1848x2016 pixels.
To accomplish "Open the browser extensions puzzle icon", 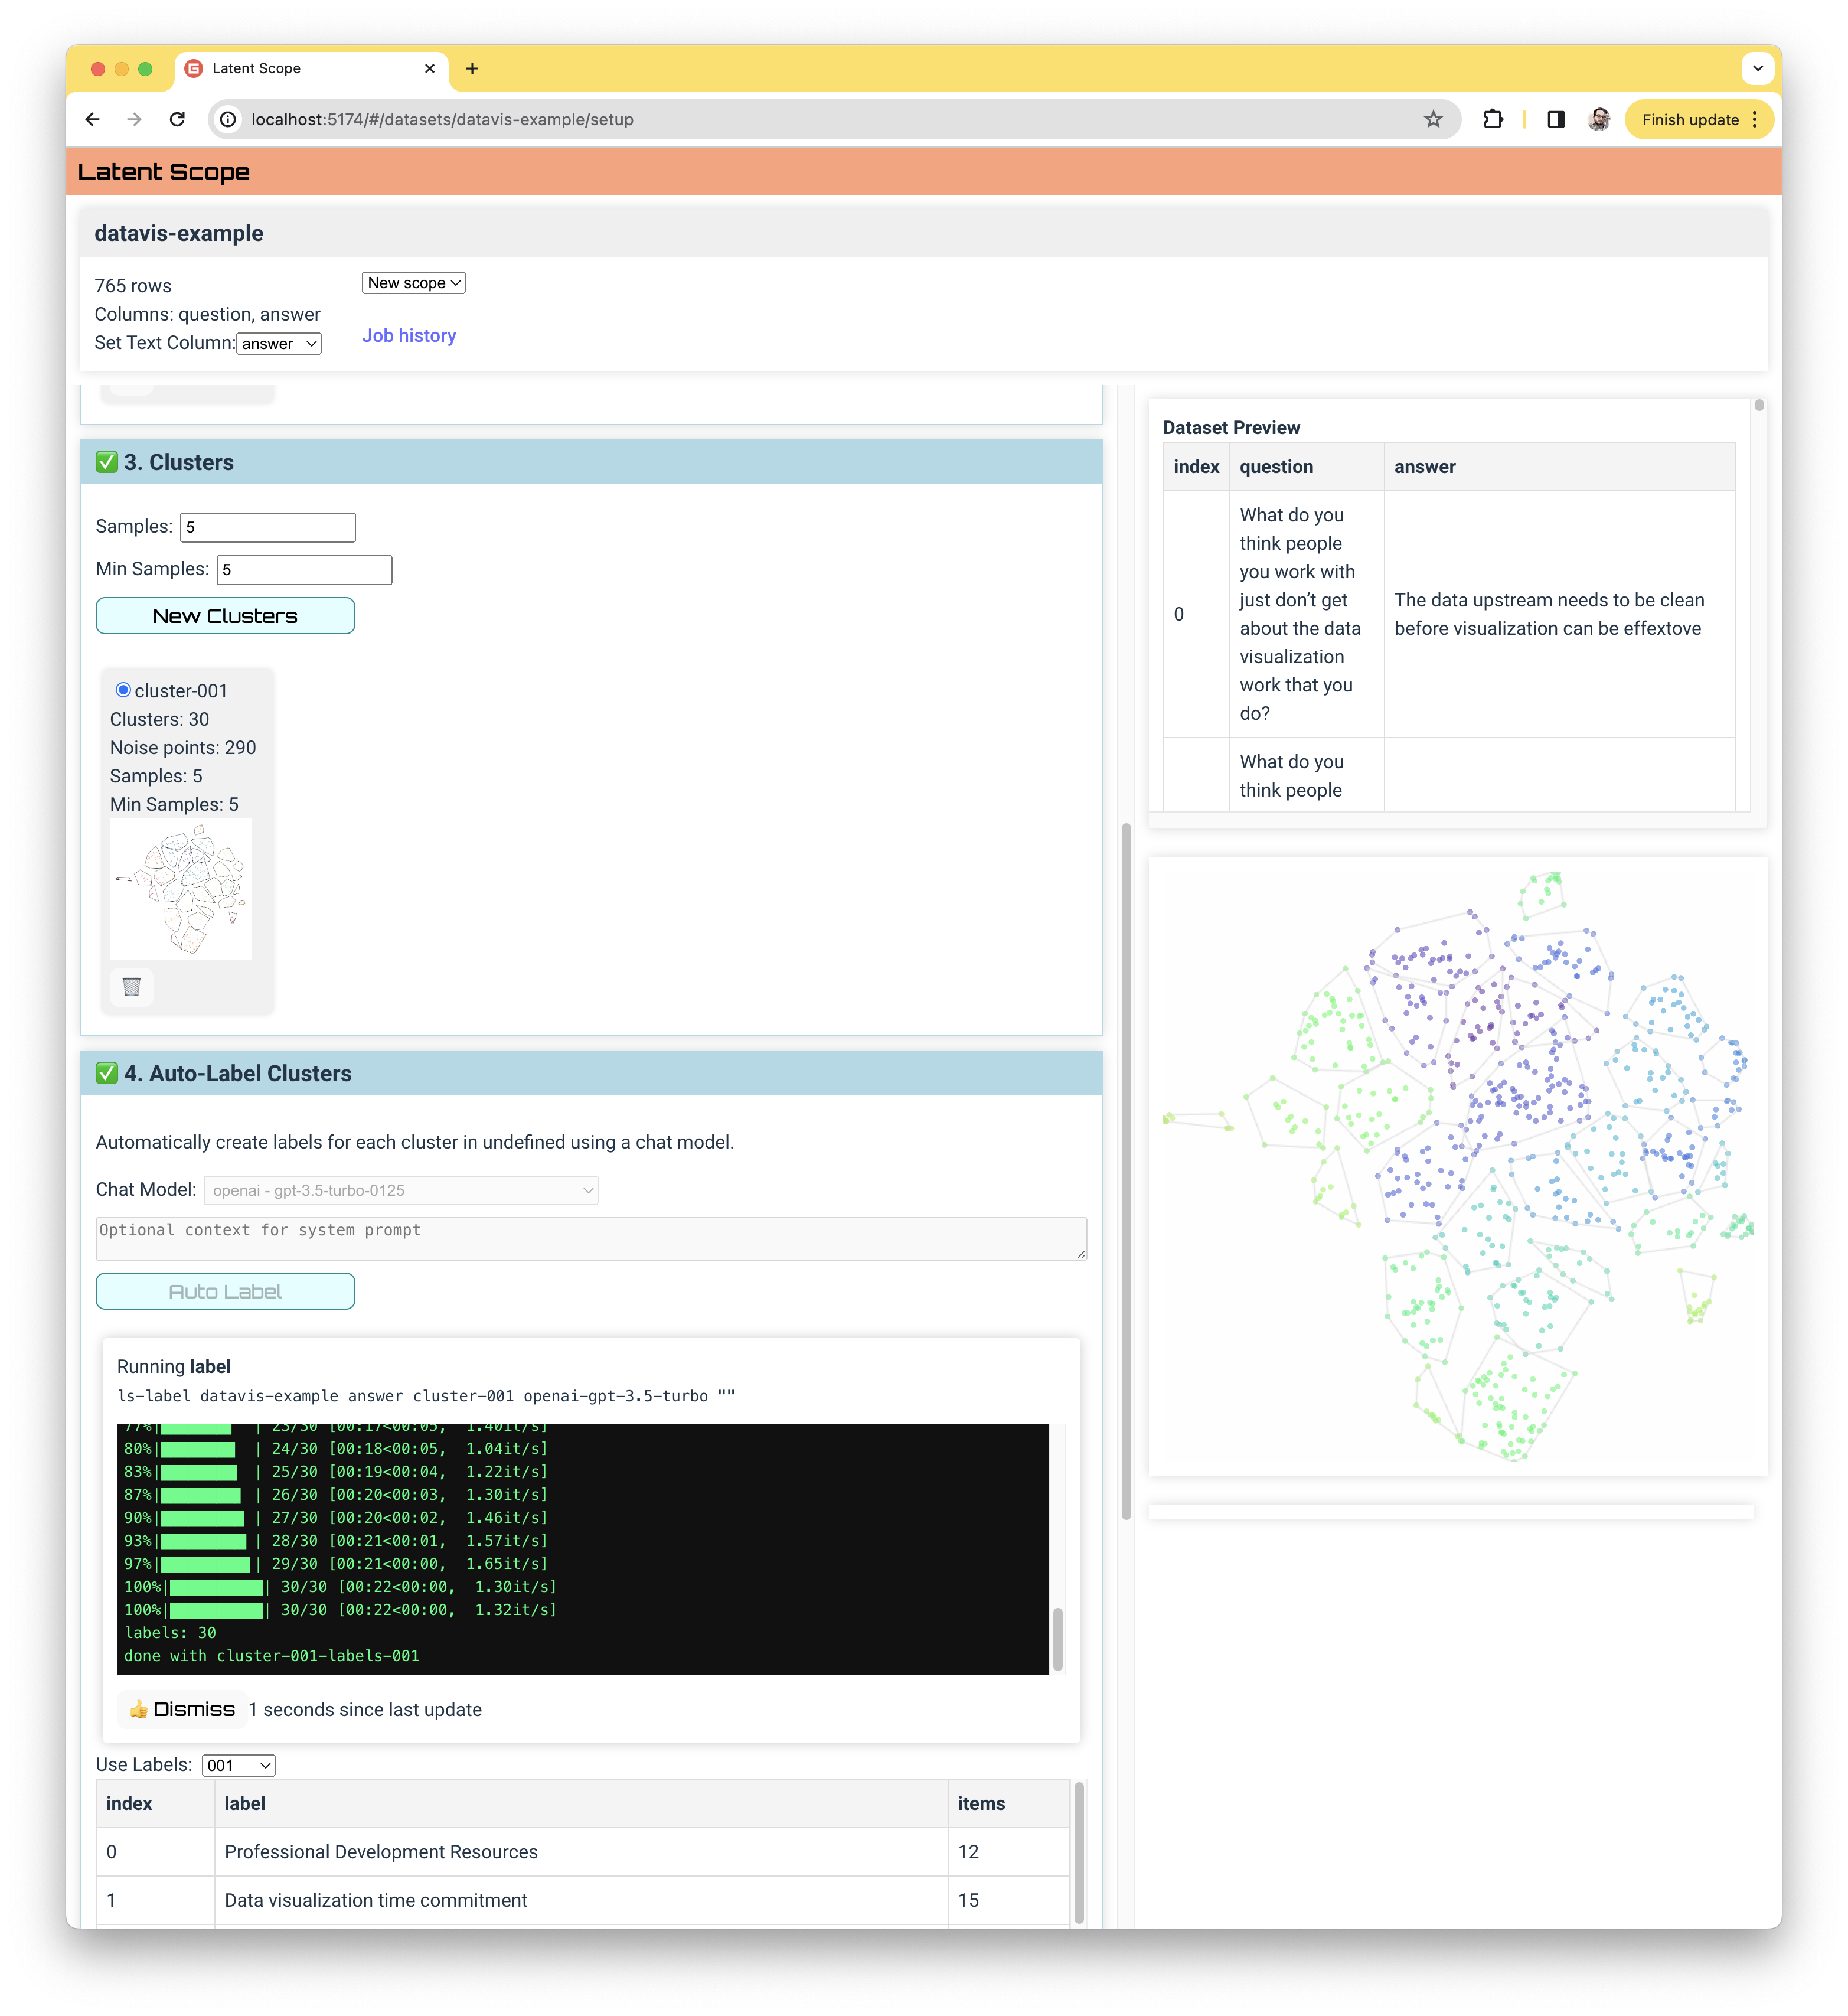I will pyautogui.click(x=1493, y=119).
